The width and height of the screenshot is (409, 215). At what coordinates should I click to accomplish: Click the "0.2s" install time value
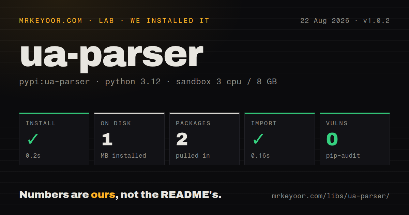pos(33,156)
